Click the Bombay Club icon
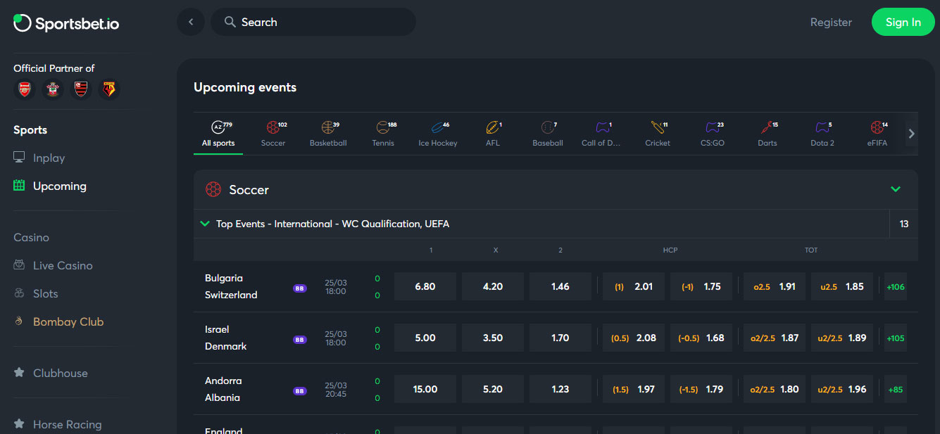This screenshot has height=434, width=940. pos(20,321)
